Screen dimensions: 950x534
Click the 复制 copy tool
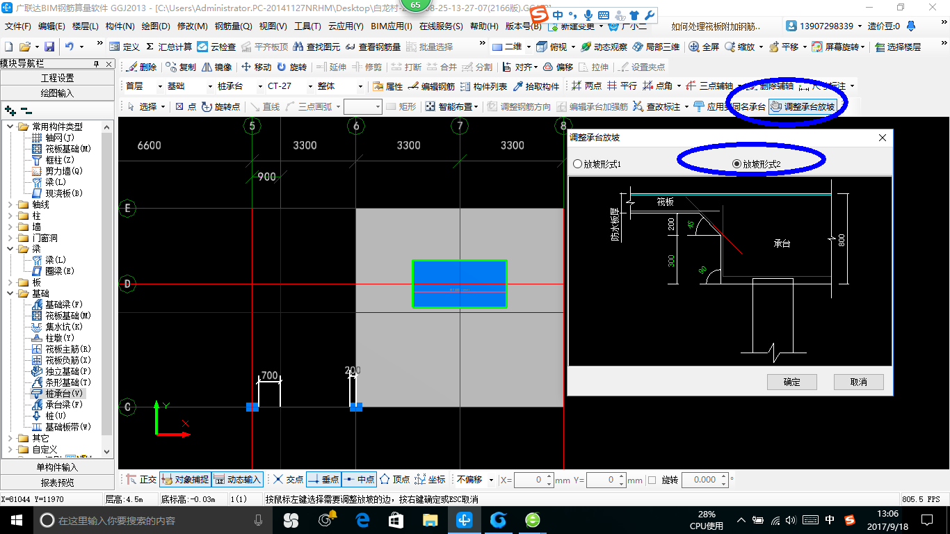[x=182, y=67]
